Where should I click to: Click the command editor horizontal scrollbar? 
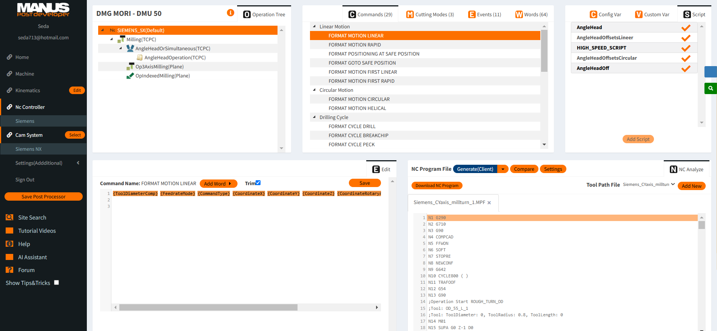pos(208,308)
